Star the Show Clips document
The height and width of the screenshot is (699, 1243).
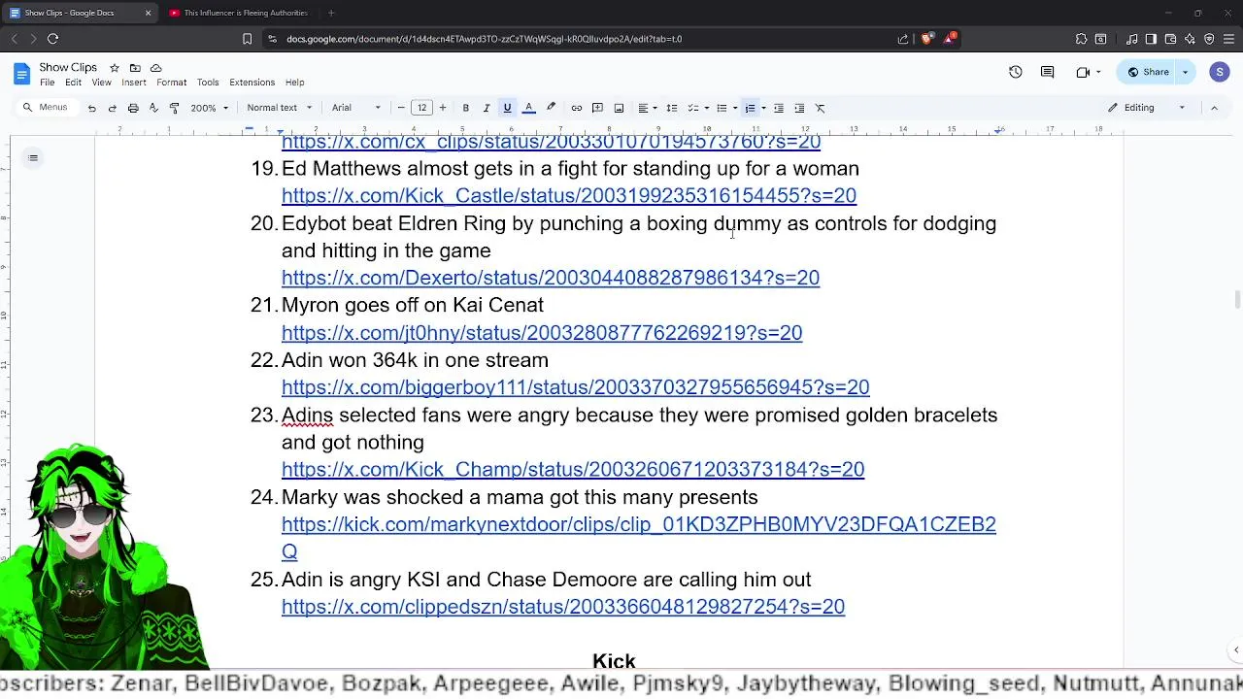115,68
